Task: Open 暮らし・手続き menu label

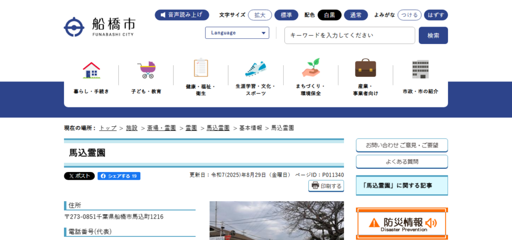Action: pyautogui.click(x=92, y=92)
